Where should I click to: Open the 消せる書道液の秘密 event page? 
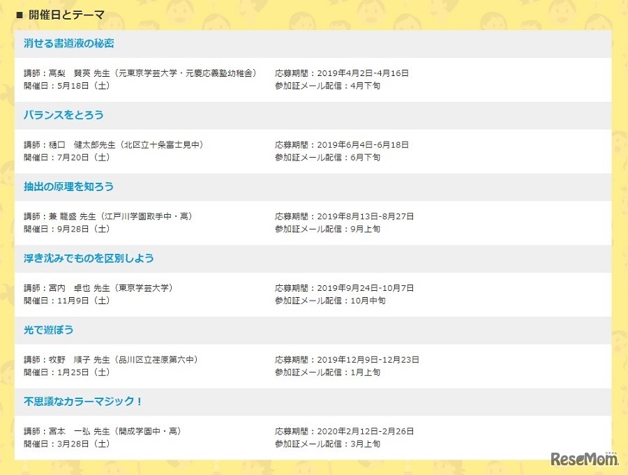tap(68, 43)
